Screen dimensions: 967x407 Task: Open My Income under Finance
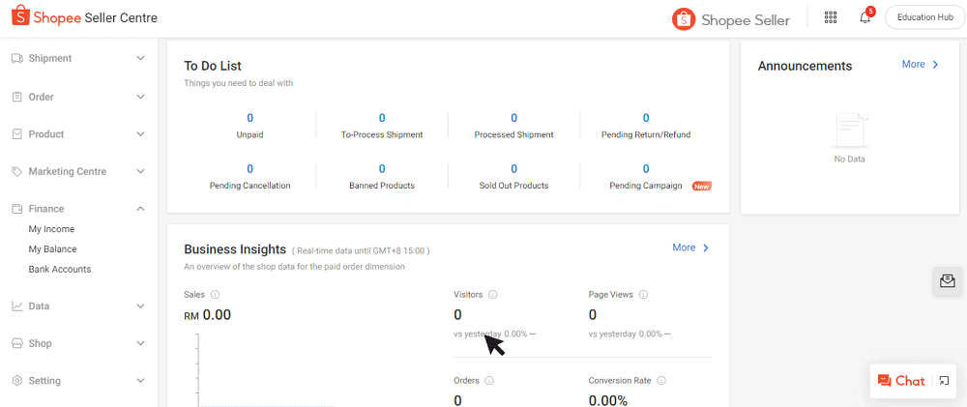[51, 229]
